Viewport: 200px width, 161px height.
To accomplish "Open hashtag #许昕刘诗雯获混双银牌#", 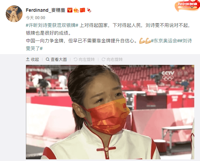I will [x=52, y=25].
